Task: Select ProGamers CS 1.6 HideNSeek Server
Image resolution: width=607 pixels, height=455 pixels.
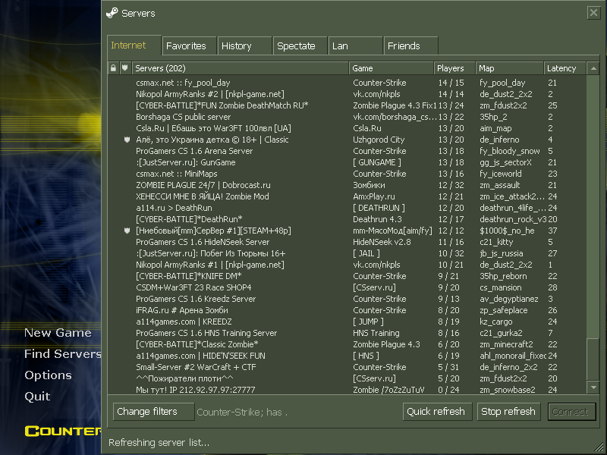Action: pos(348,242)
